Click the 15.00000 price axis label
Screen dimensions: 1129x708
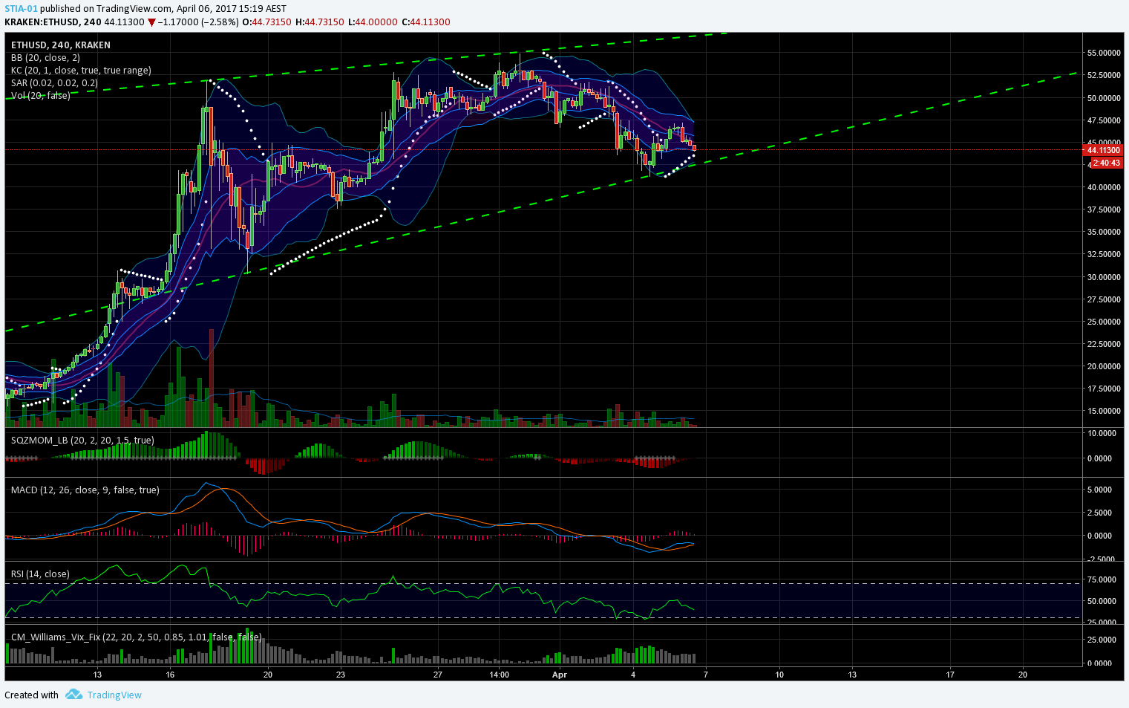(x=1105, y=411)
